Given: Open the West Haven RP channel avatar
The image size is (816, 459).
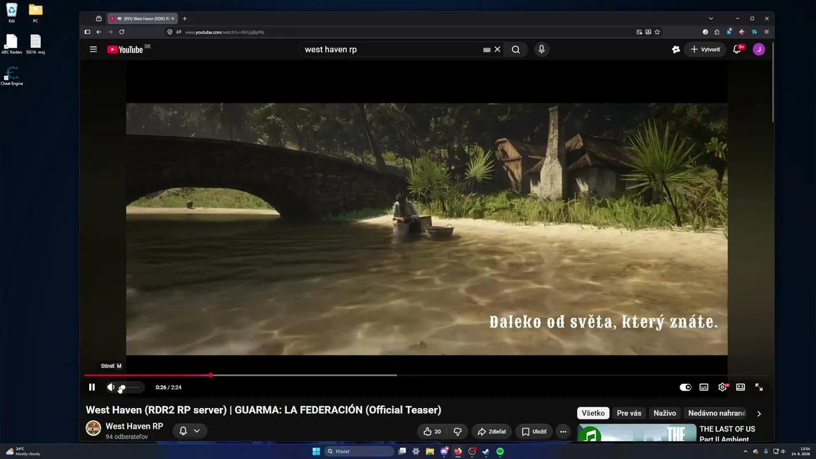Looking at the screenshot, I should point(93,428).
